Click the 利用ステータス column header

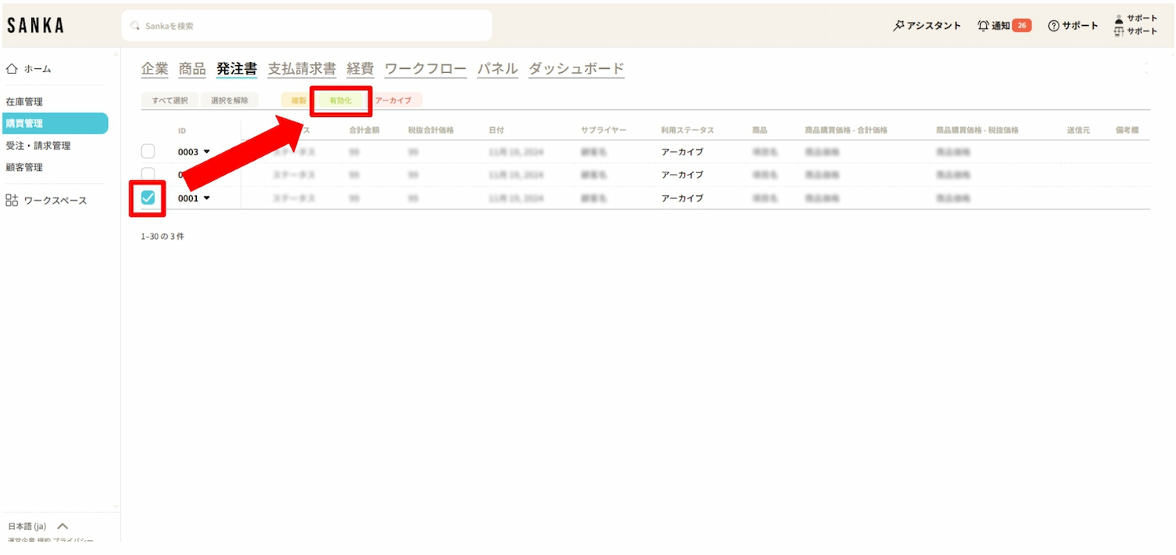click(x=688, y=130)
